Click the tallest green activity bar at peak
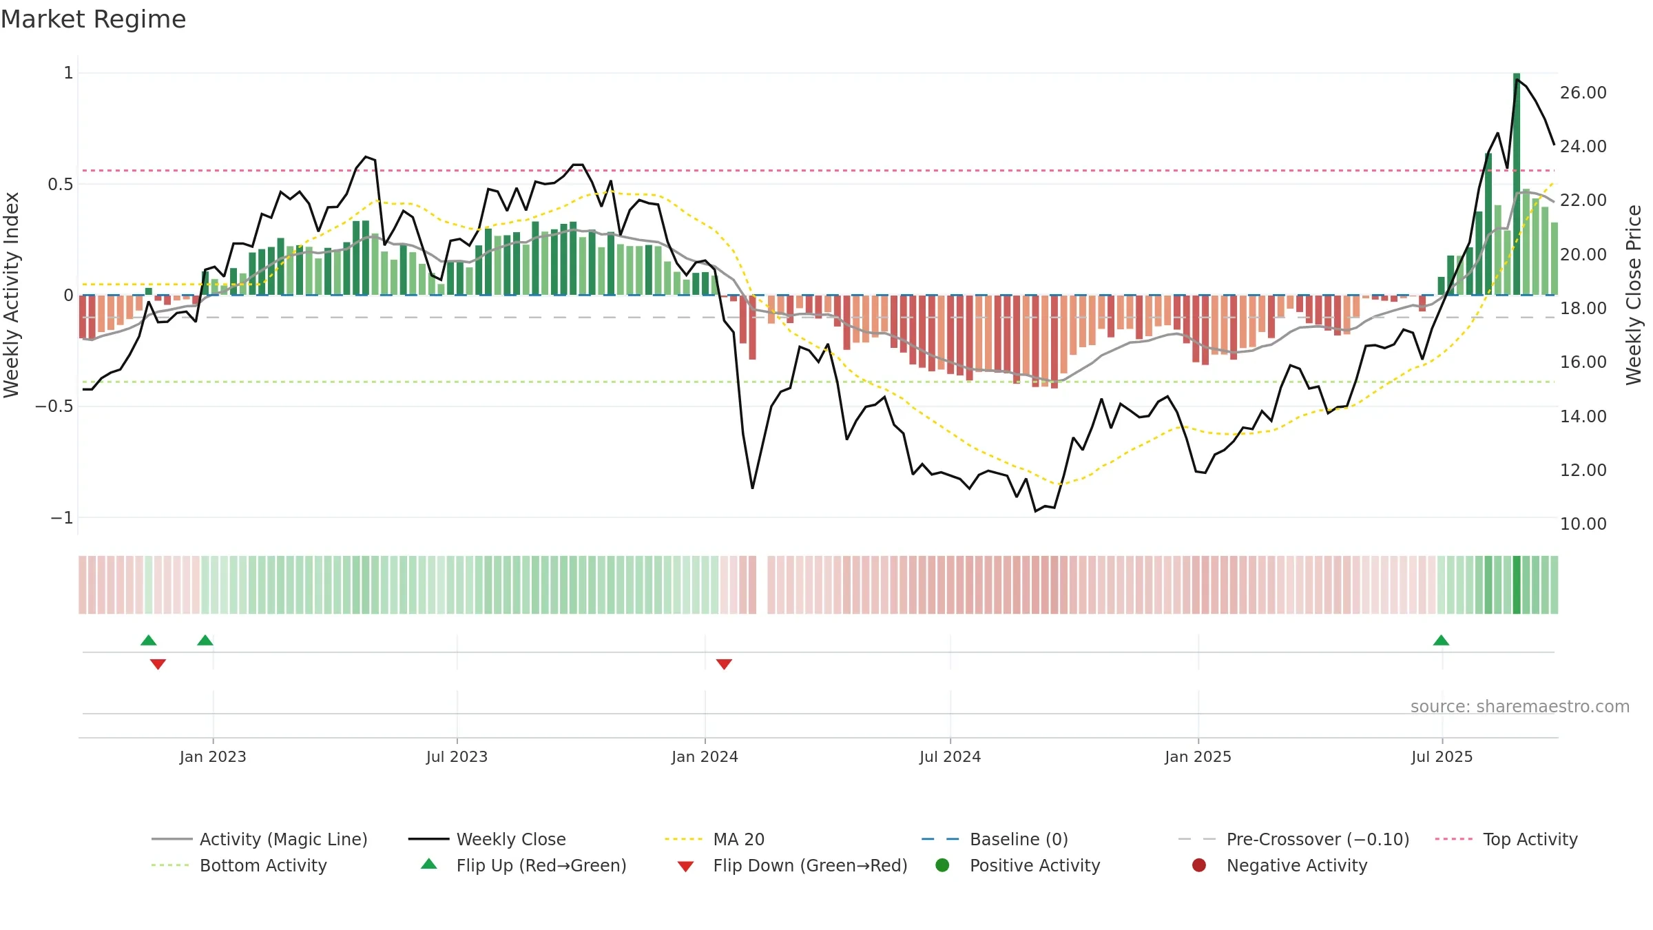 [1517, 184]
